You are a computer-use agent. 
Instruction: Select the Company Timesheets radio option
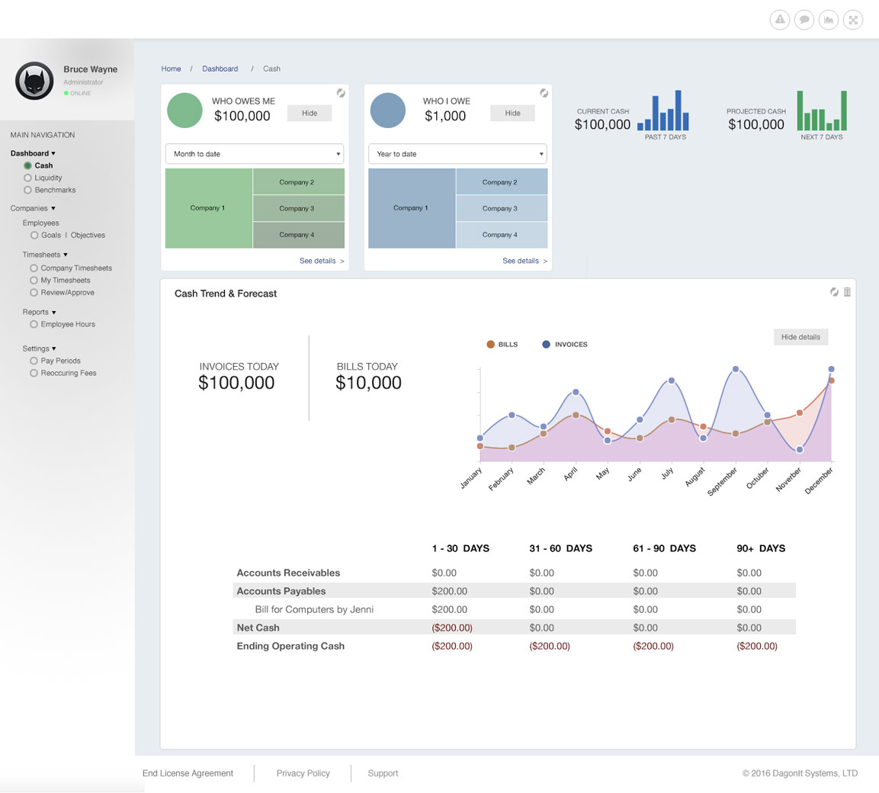pyautogui.click(x=34, y=268)
